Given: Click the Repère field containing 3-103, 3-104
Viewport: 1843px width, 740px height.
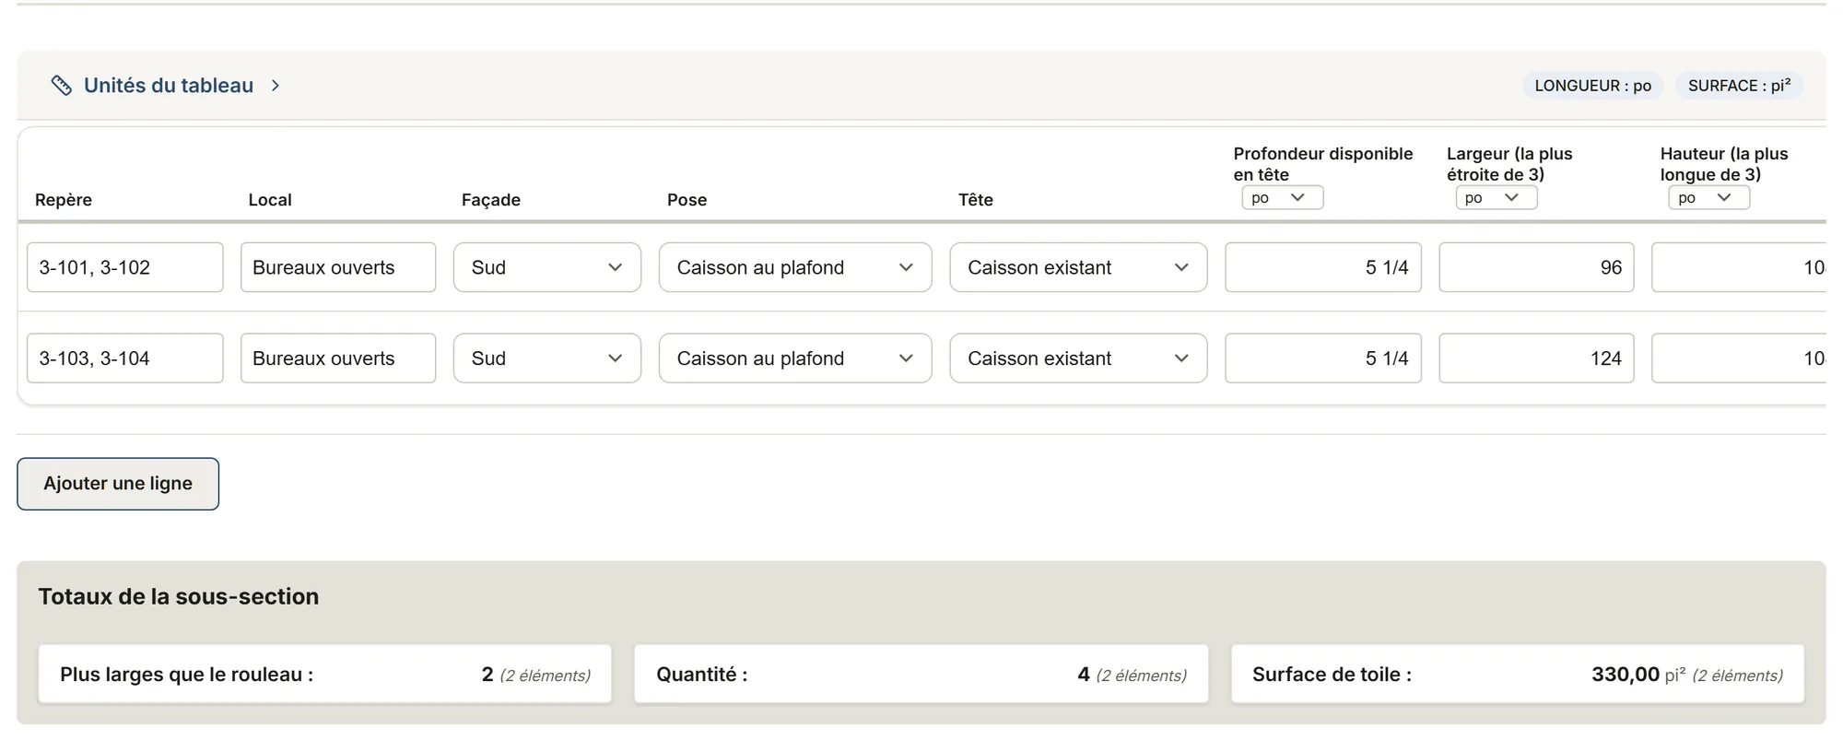Looking at the screenshot, I should point(125,358).
